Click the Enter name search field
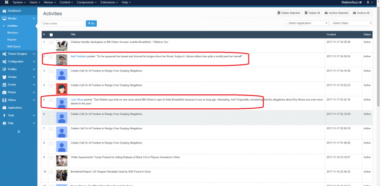The image size is (383, 186). click(63, 23)
